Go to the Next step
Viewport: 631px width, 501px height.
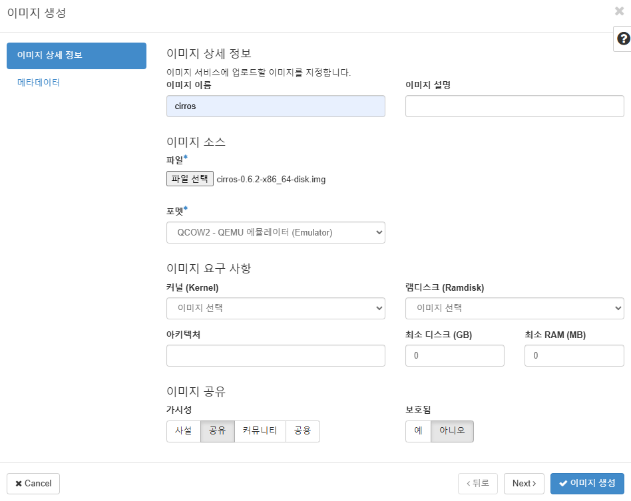click(524, 483)
